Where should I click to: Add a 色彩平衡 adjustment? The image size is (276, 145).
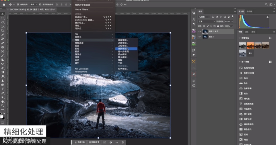pos(246,88)
